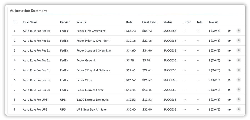View the Fedex Ground row details

pyautogui.click(x=229, y=60)
